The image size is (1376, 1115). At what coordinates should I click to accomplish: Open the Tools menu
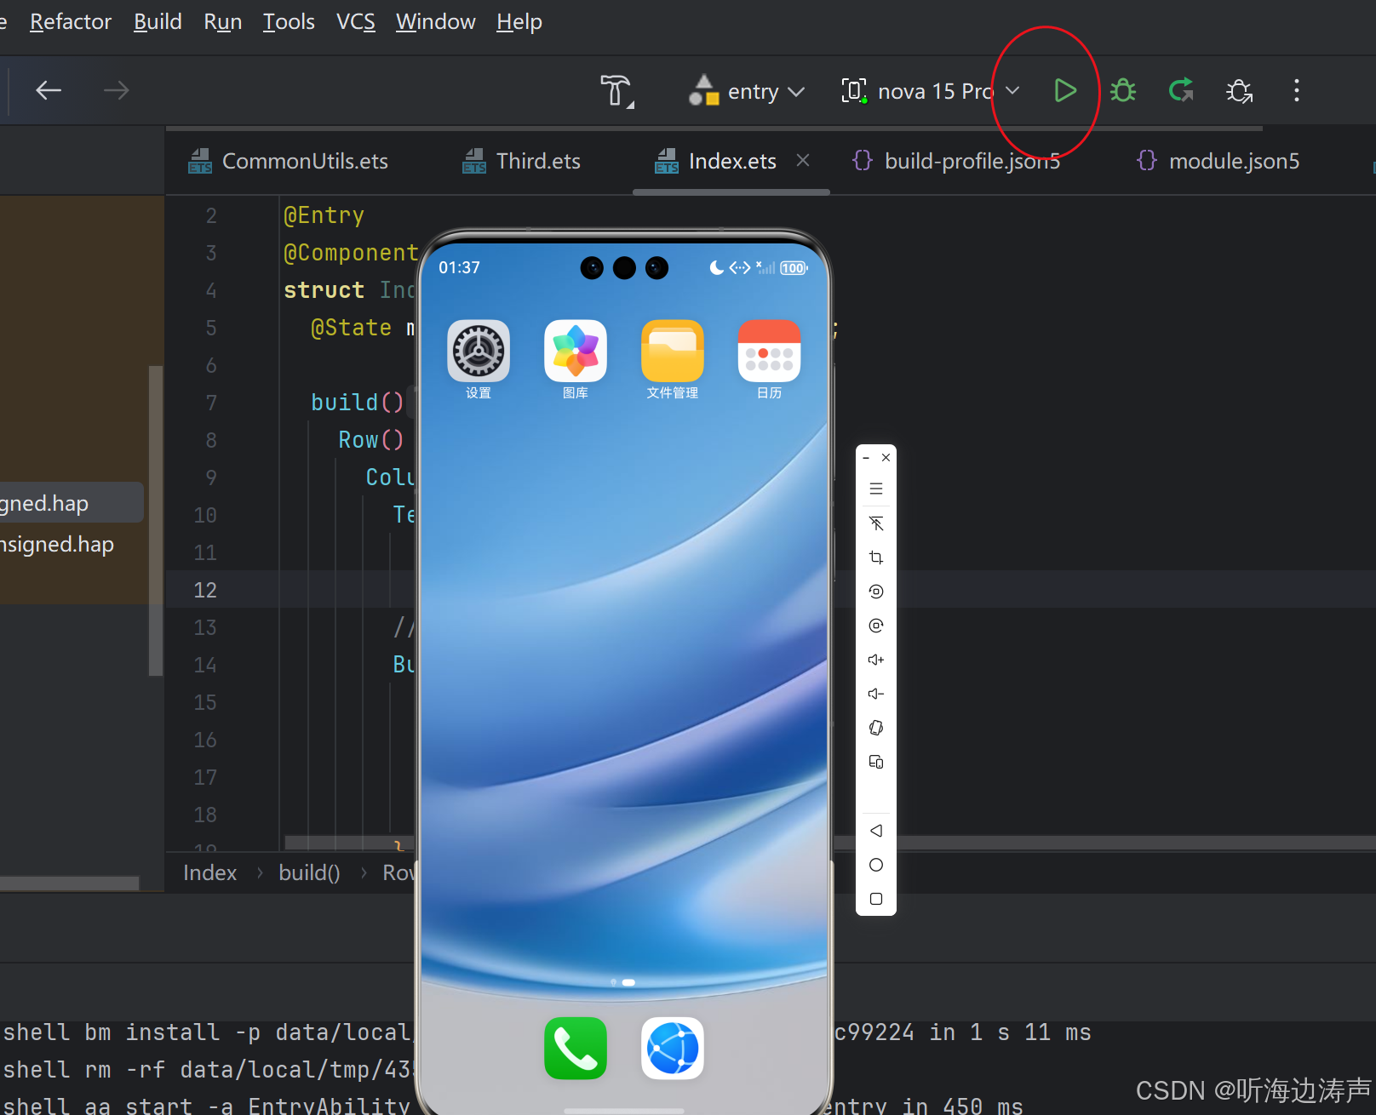point(289,22)
